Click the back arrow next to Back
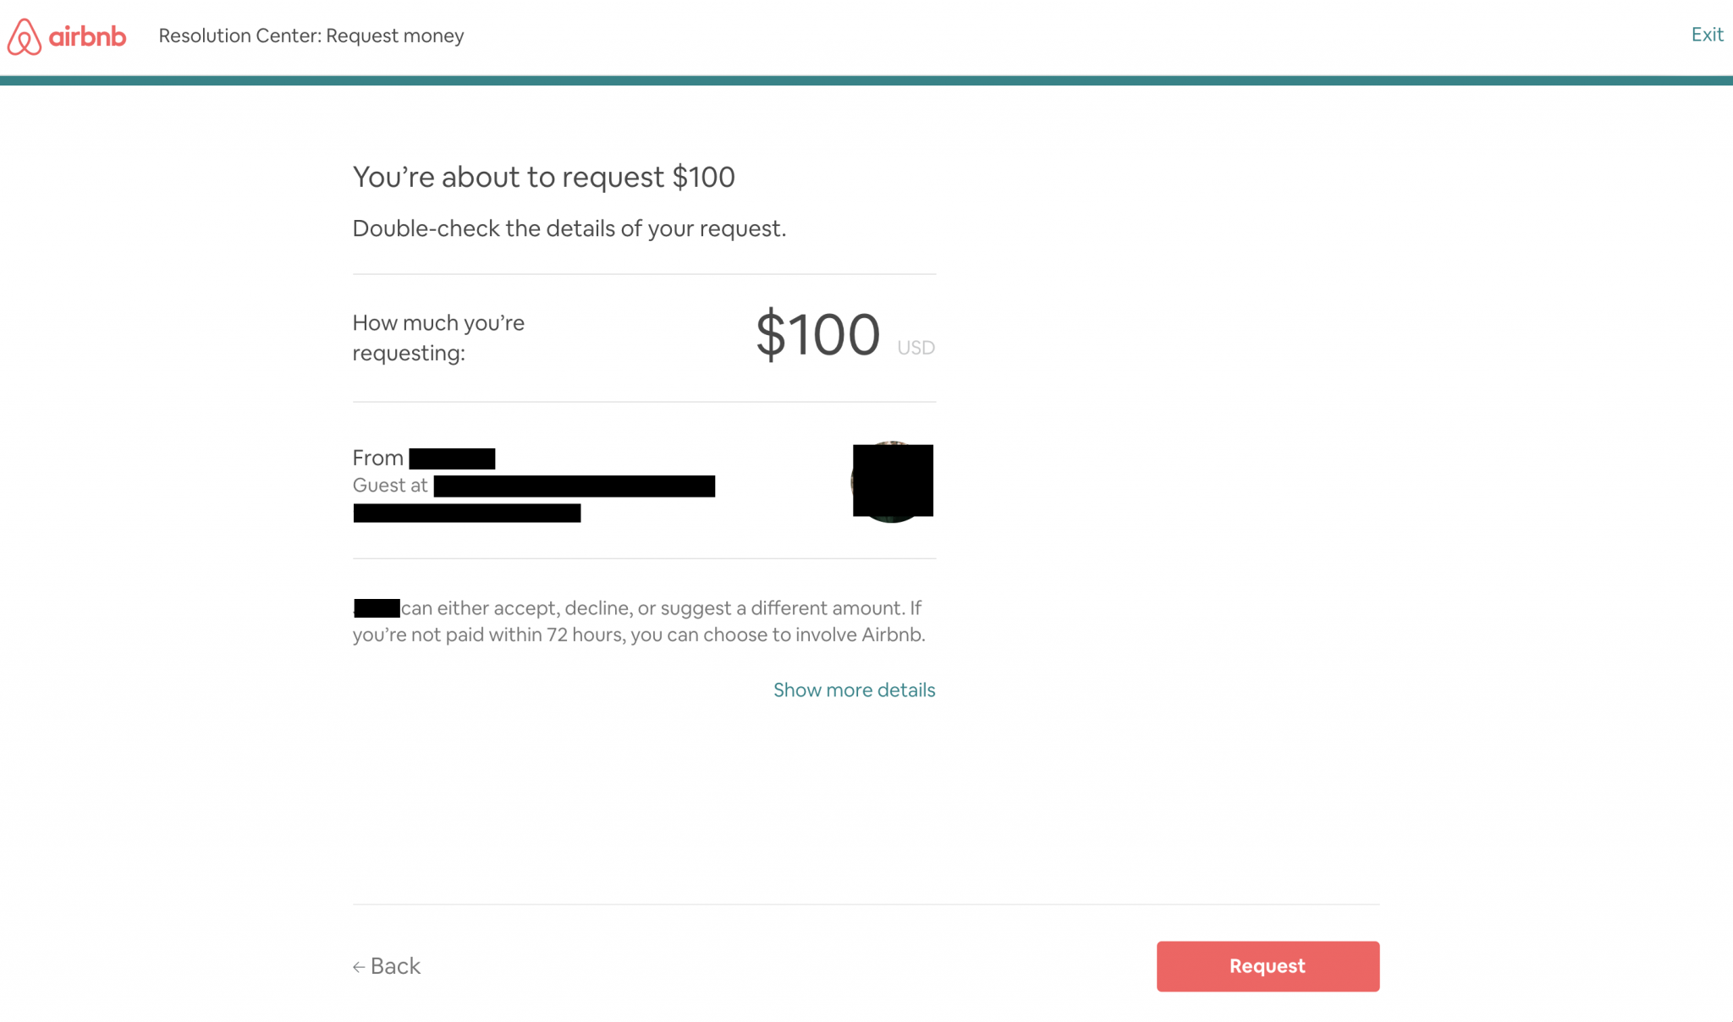 pyautogui.click(x=358, y=966)
